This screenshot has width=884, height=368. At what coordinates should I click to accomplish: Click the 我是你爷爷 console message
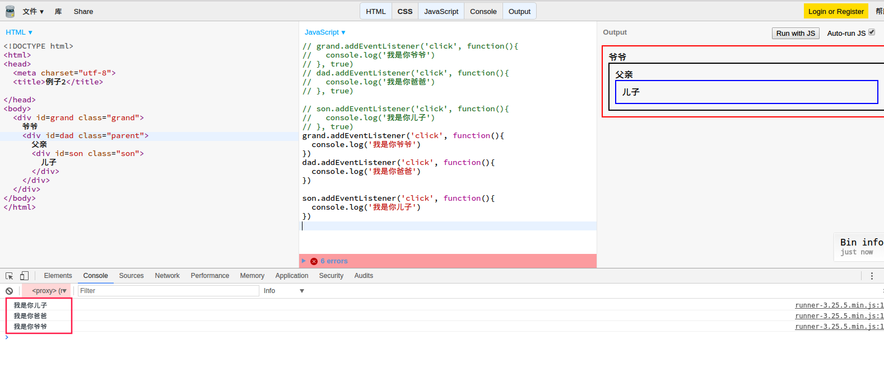30,327
